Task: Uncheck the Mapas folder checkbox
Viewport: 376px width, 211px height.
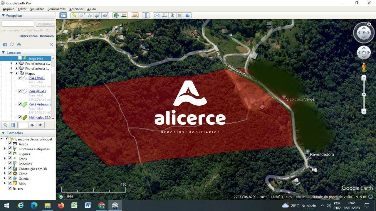Action: click(17, 73)
